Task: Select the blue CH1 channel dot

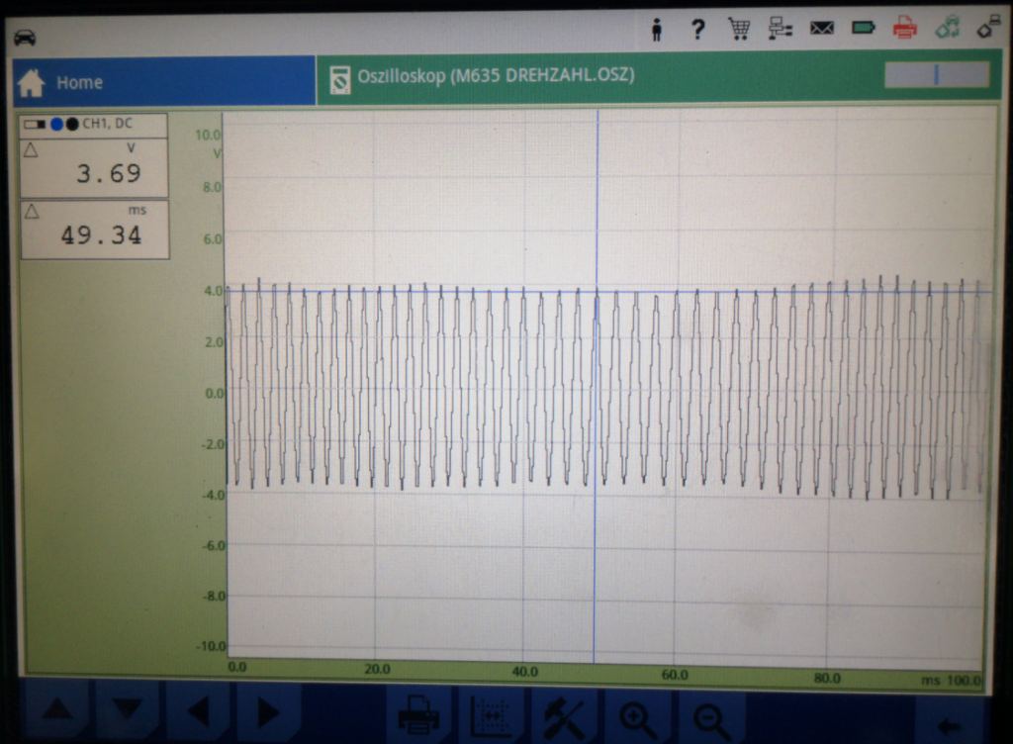Action: pyautogui.click(x=57, y=125)
